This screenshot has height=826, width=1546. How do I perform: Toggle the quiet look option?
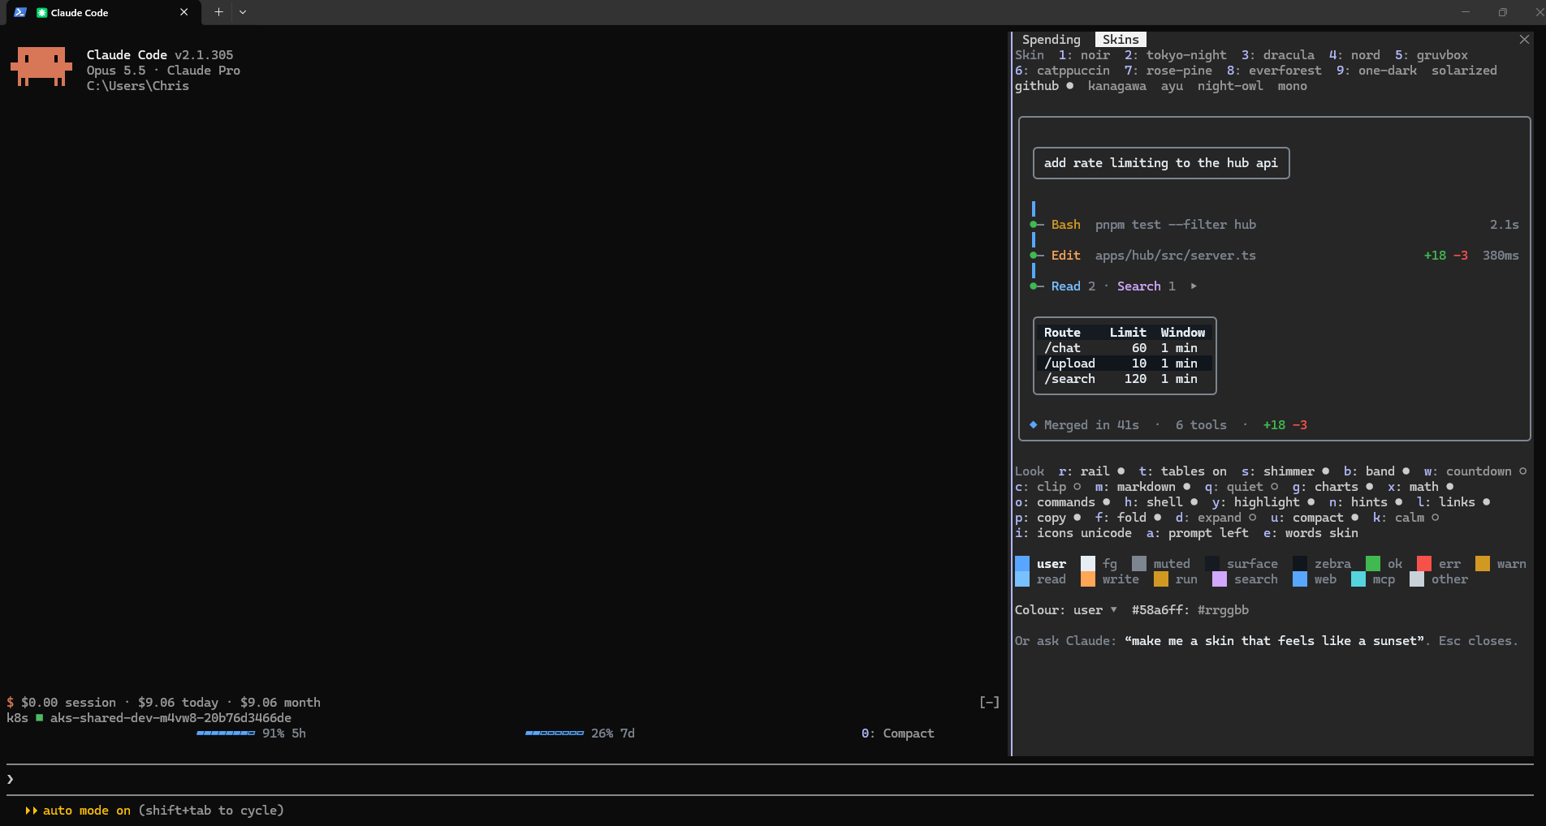[x=1242, y=486]
